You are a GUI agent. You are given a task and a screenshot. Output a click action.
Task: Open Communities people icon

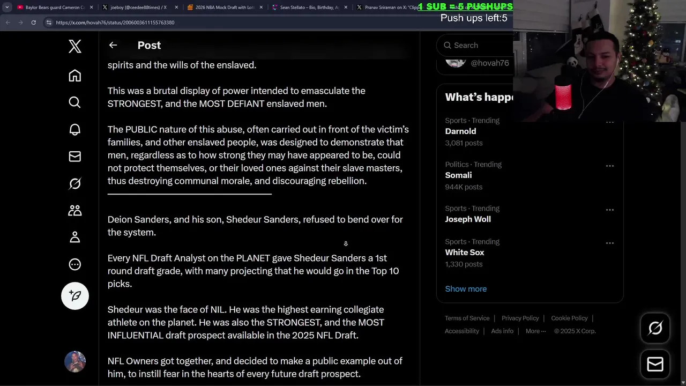(x=75, y=210)
